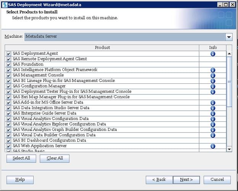Open info for SAS Deployment Tester Plug-in
Viewport: 238px width, 191px height.
(213, 92)
